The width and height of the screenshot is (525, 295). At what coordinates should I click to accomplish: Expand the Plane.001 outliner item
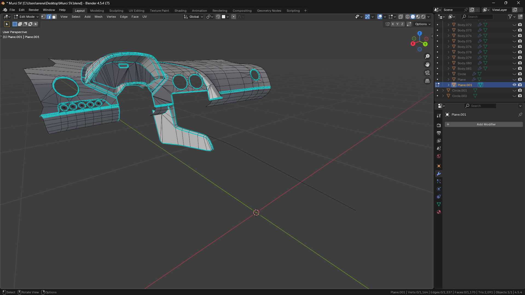point(448,85)
